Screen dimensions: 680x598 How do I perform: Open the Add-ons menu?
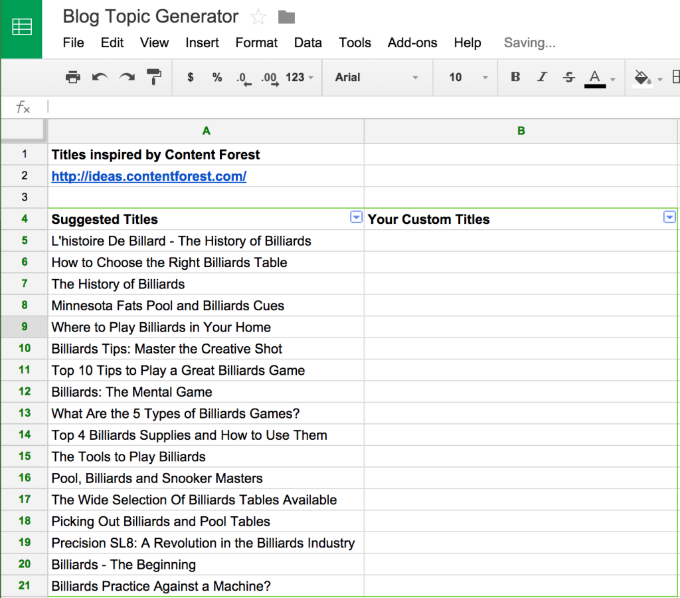coord(412,43)
